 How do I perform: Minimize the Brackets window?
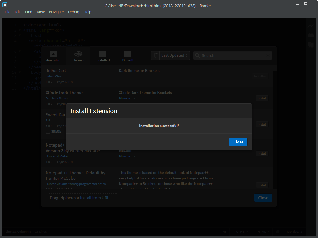click(298, 4)
